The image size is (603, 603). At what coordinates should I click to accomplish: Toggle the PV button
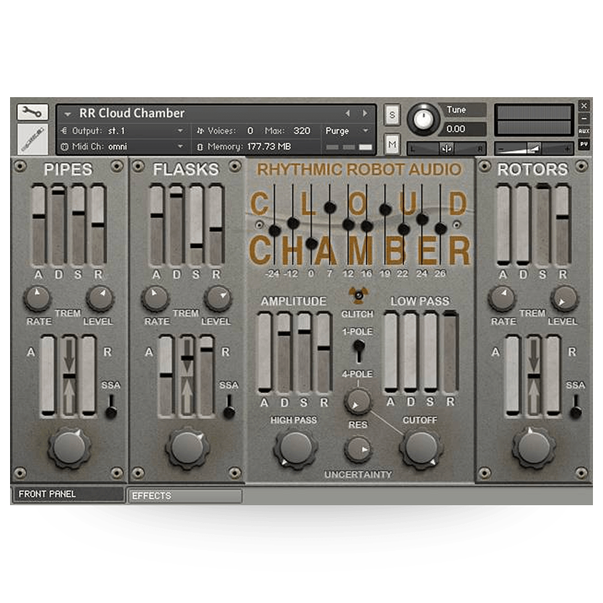pos(584,145)
